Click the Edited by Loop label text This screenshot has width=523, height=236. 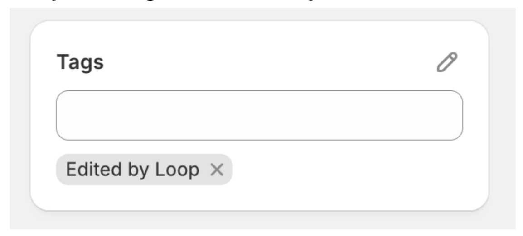[133, 170]
